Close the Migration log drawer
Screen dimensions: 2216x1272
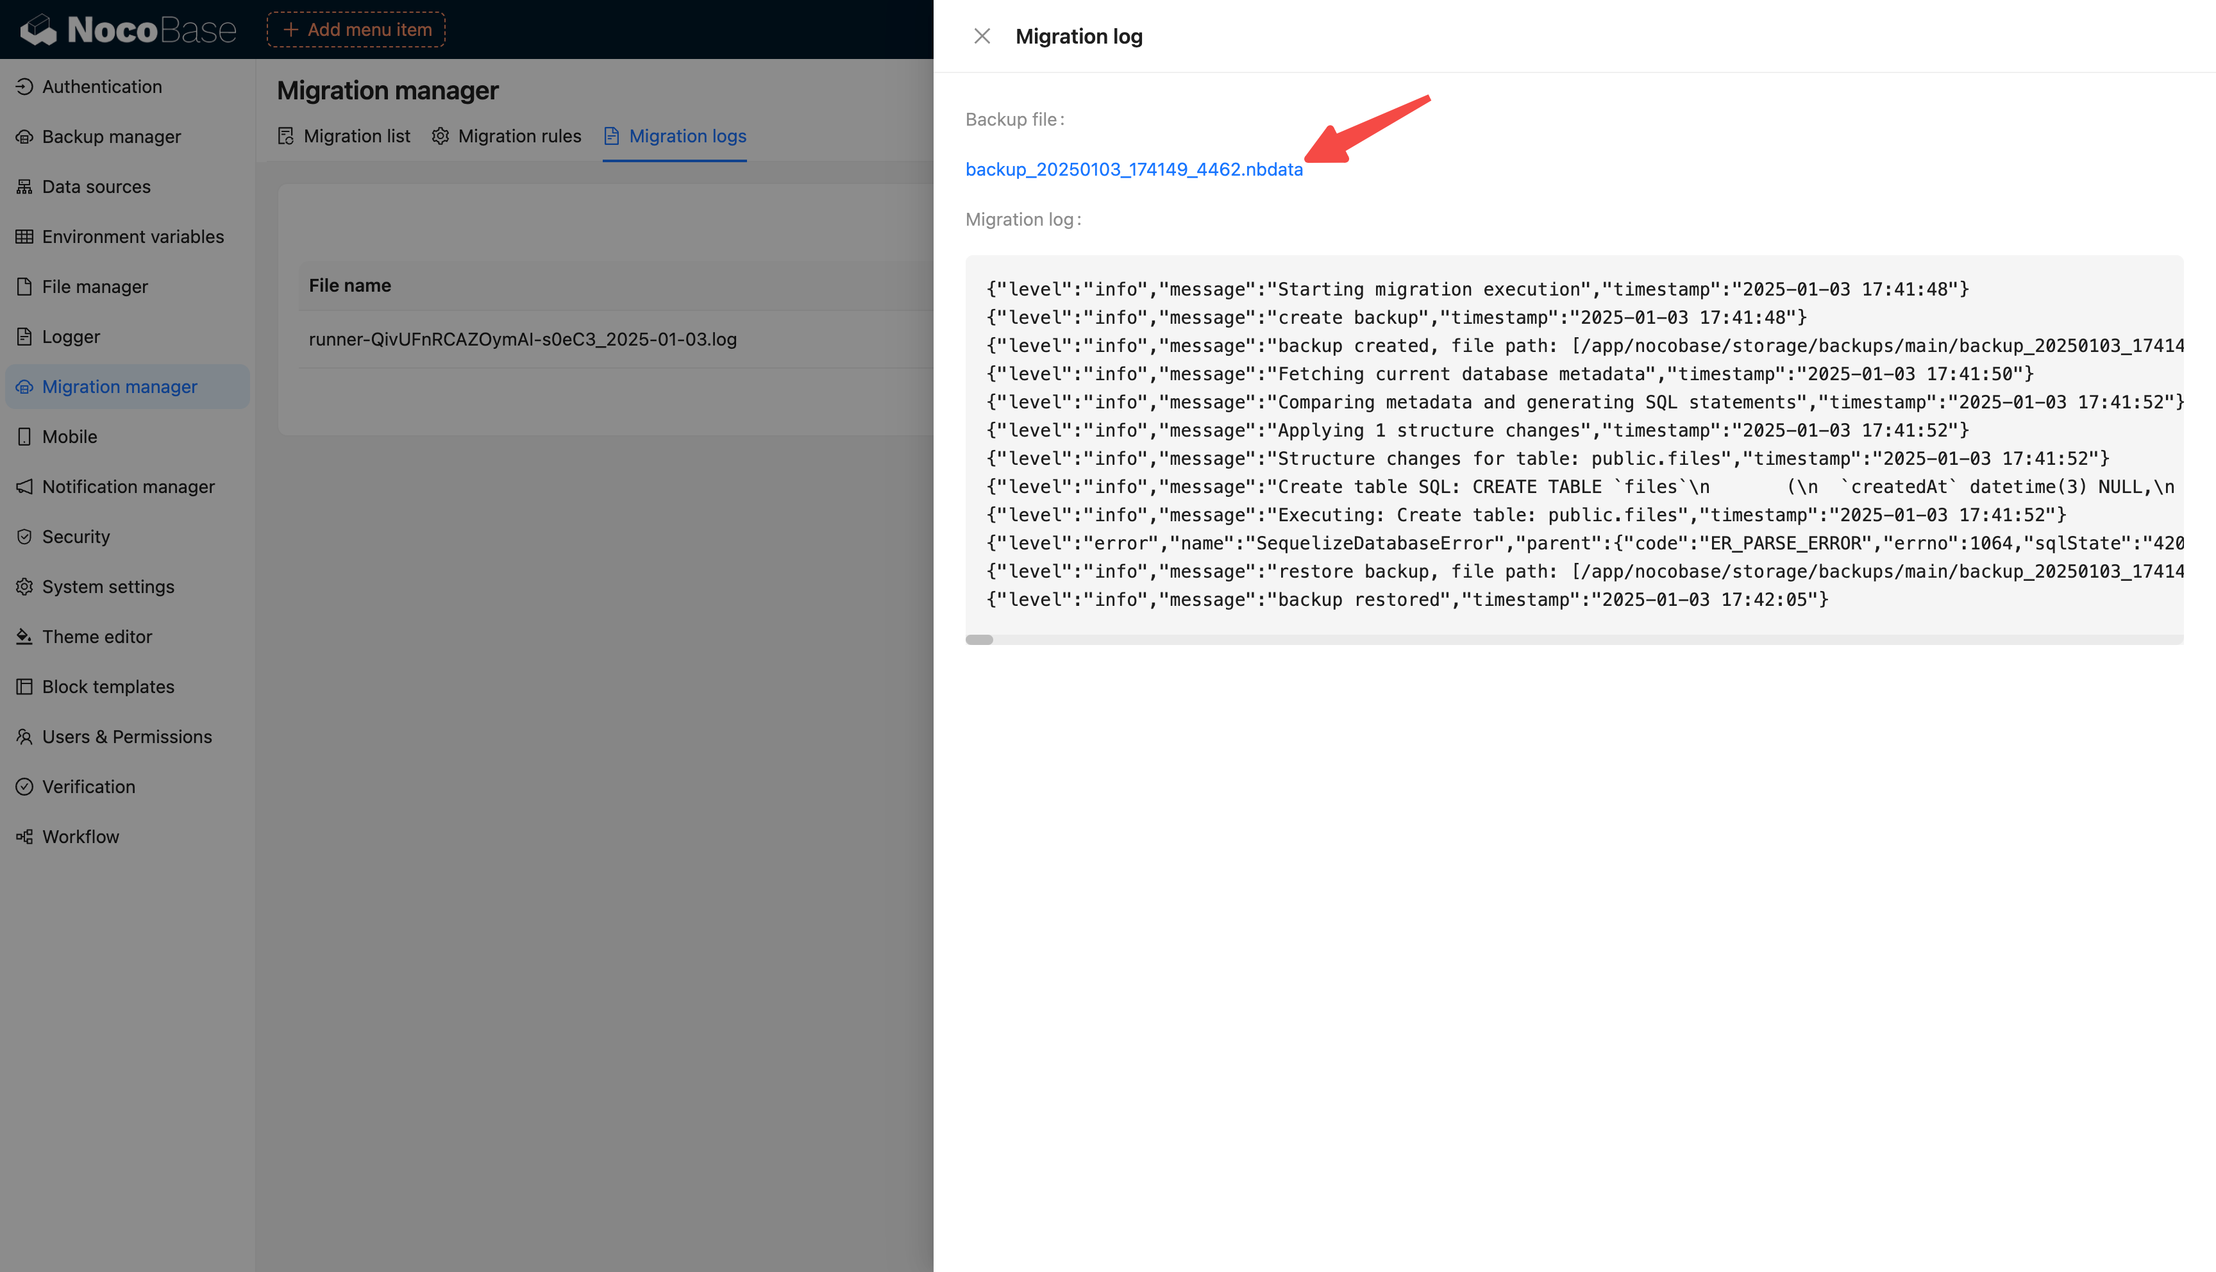982,37
